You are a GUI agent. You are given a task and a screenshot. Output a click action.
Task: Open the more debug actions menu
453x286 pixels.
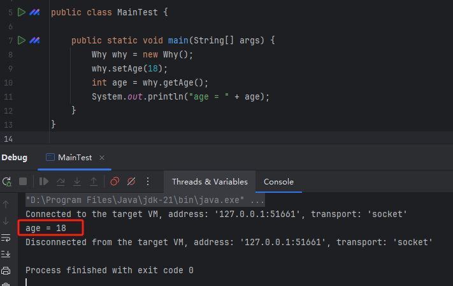pos(148,181)
